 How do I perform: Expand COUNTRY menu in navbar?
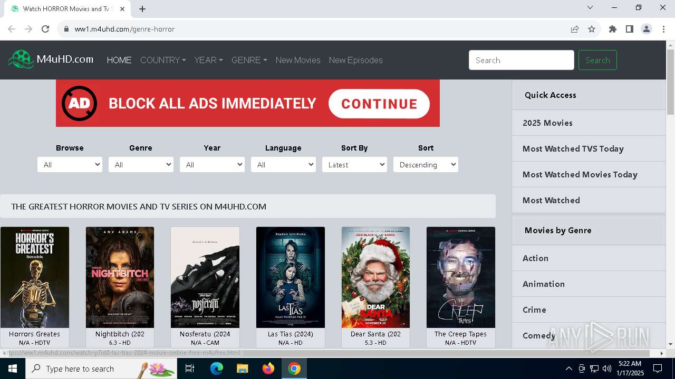click(163, 60)
